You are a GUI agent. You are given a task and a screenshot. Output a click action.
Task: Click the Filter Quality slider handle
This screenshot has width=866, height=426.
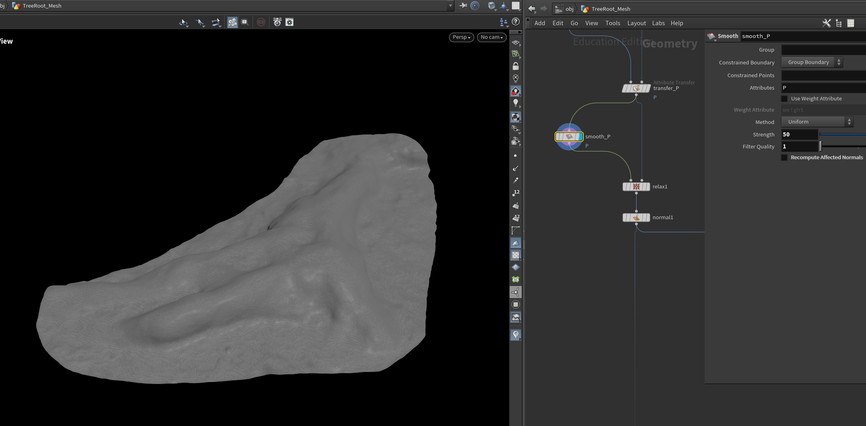(x=820, y=146)
